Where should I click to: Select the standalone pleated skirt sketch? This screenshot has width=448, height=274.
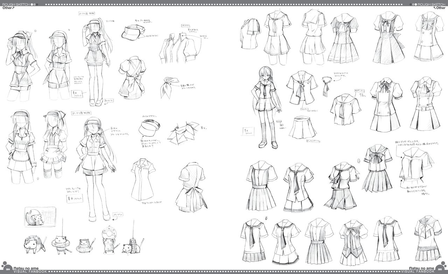tap(302, 127)
